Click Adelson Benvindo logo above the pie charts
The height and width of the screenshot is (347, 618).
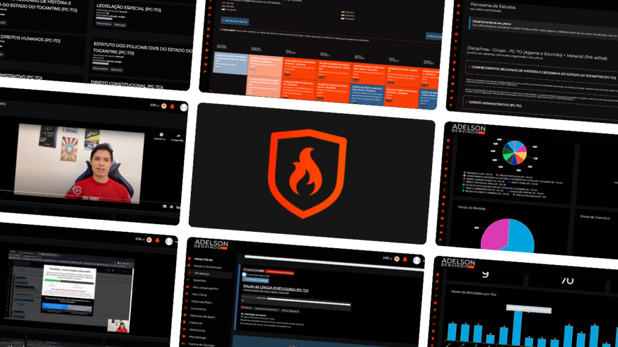468,129
